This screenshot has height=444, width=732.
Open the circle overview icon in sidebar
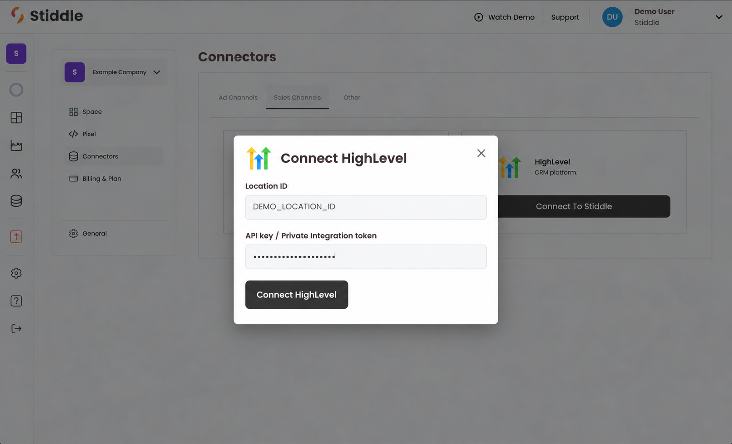pos(16,90)
